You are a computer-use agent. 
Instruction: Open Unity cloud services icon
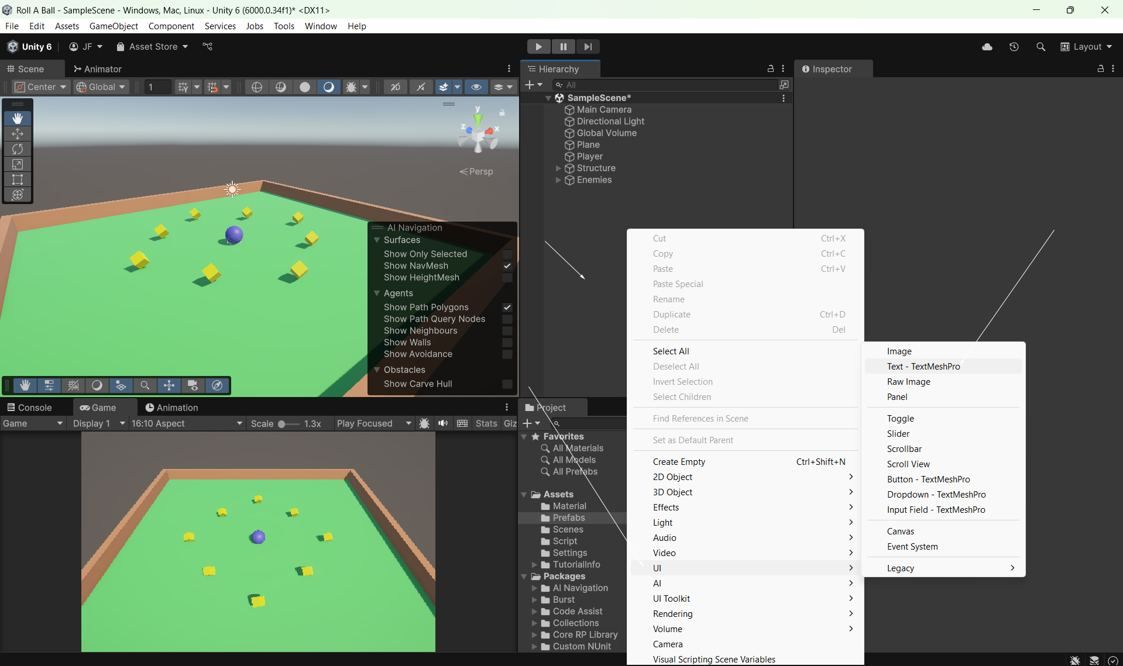pyautogui.click(x=987, y=47)
